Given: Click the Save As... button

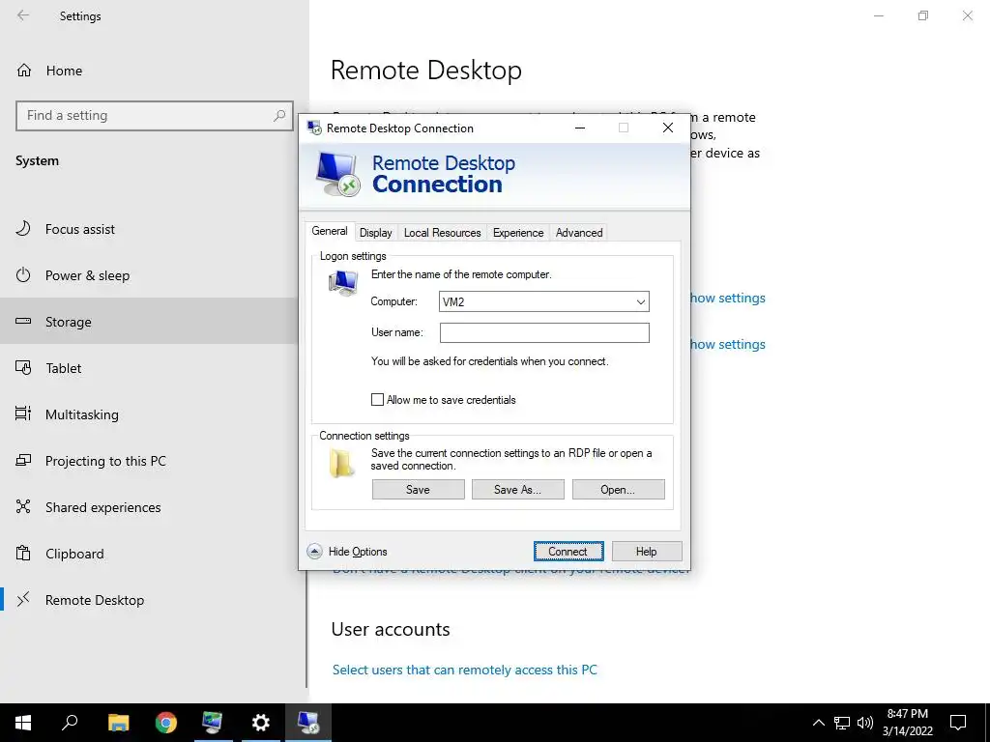Looking at the screenshot, I should (518, 490).
